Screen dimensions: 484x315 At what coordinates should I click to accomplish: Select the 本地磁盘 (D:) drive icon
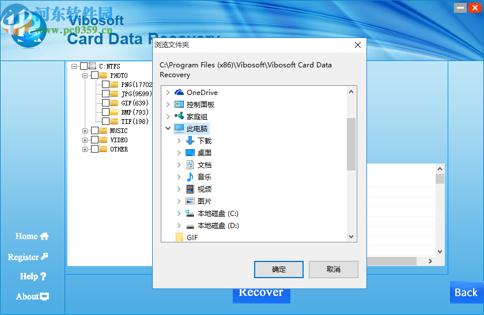[190, 226]
